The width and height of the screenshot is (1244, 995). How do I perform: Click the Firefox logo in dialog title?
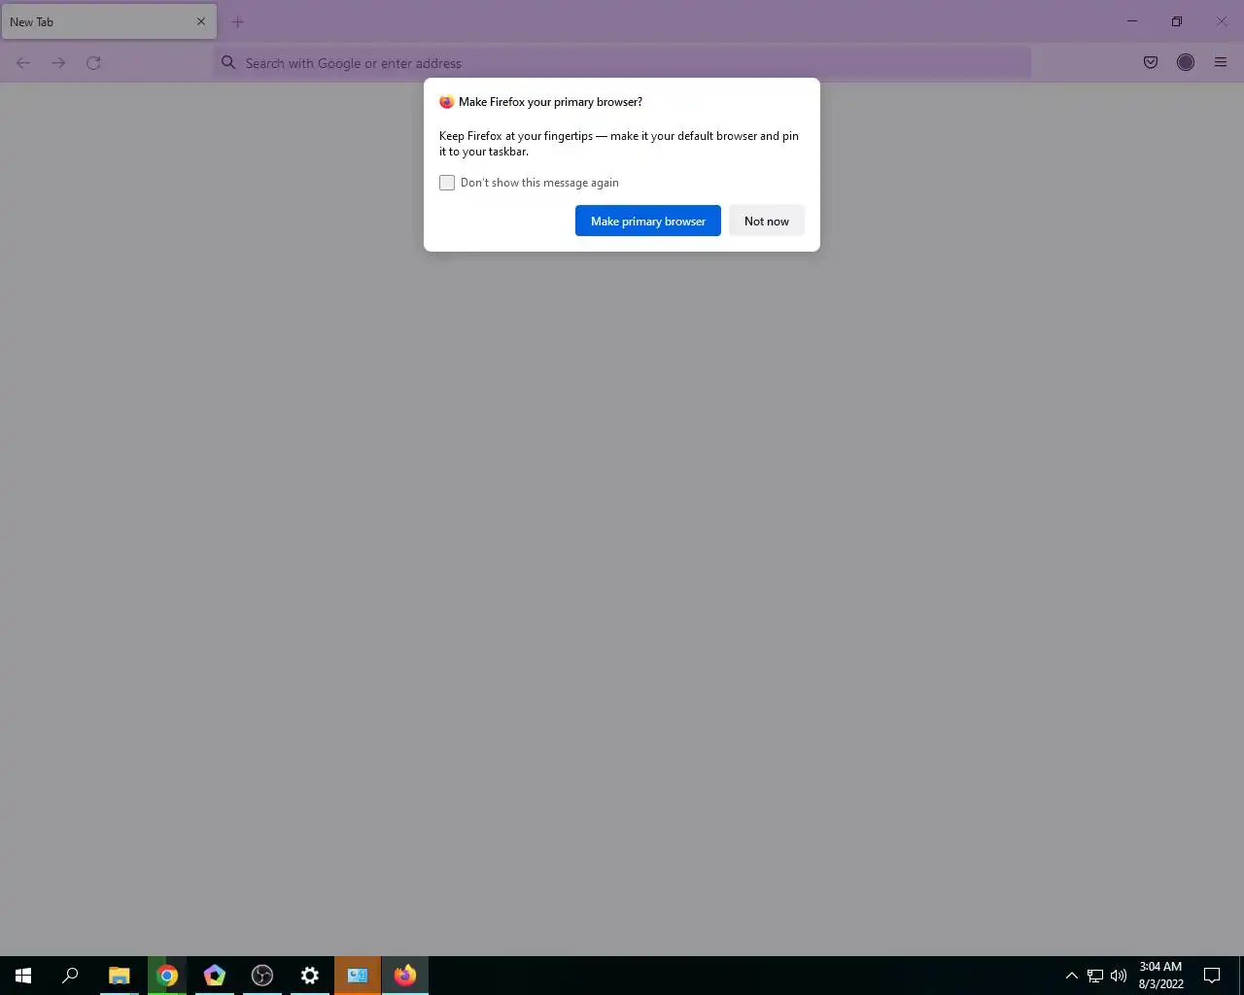pos(447,102)
